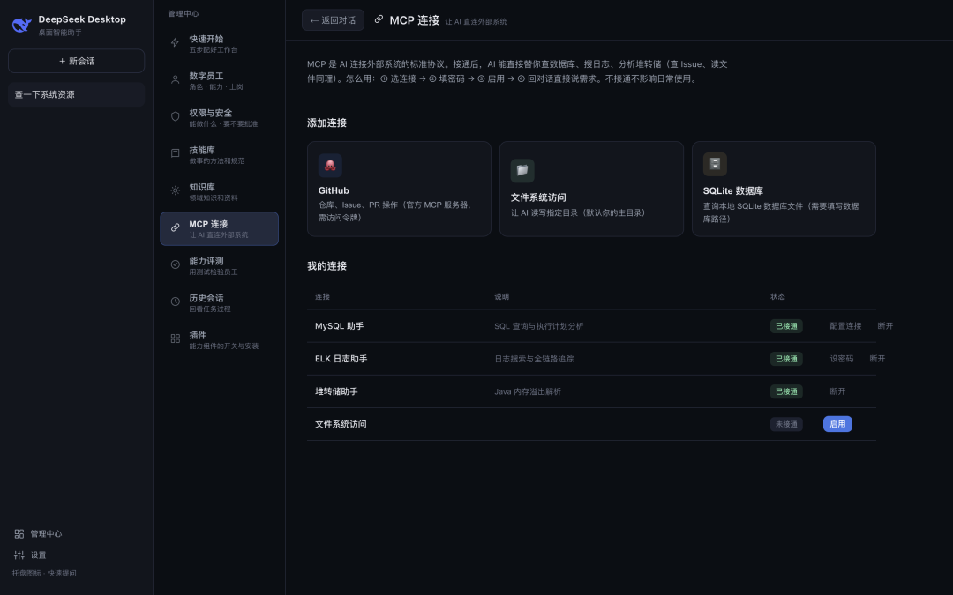The image size is (953, 595).
Task: Click the lightning icon beside 快速开始
Action: coord(175,42)
